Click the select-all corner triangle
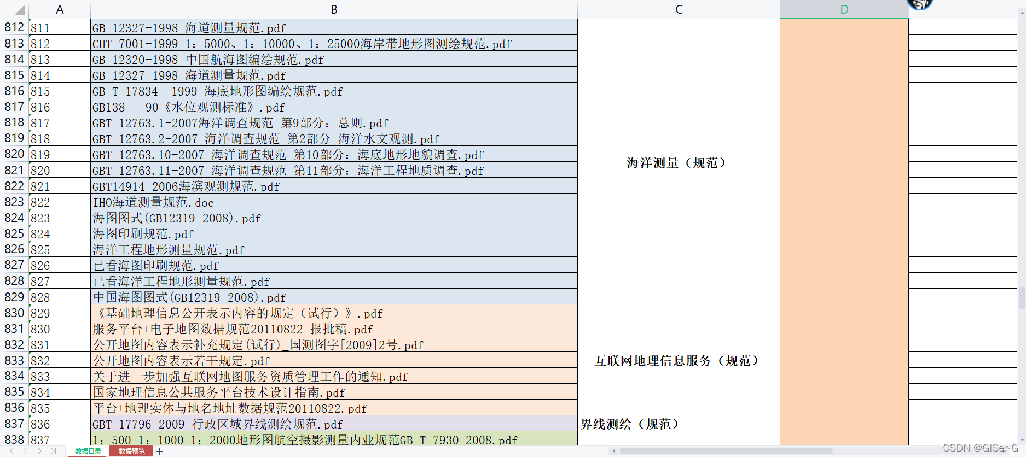The width and height of the screenshot is (1026, 457). click(19, 10)
